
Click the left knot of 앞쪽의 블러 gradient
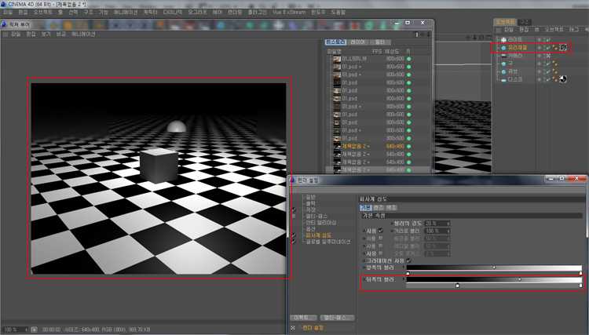tap(408, 274)
